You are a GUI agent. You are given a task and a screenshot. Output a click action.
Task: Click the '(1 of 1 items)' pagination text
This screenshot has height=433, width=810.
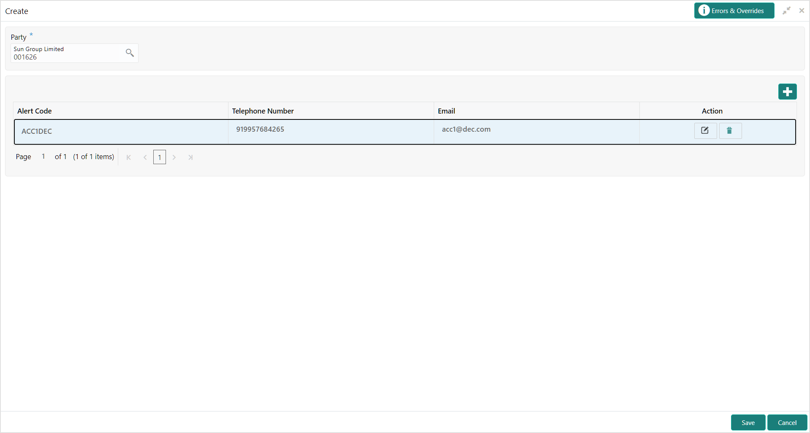pyautogui.click(x=94, y=157)
